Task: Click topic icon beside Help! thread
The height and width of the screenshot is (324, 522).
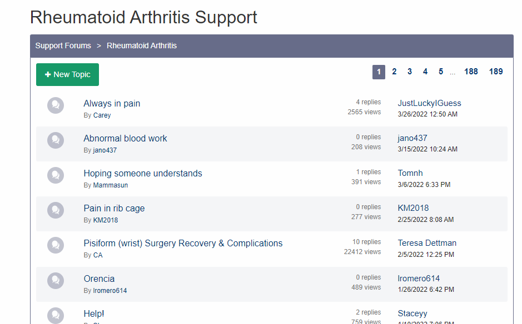Action: coord(56,315)
